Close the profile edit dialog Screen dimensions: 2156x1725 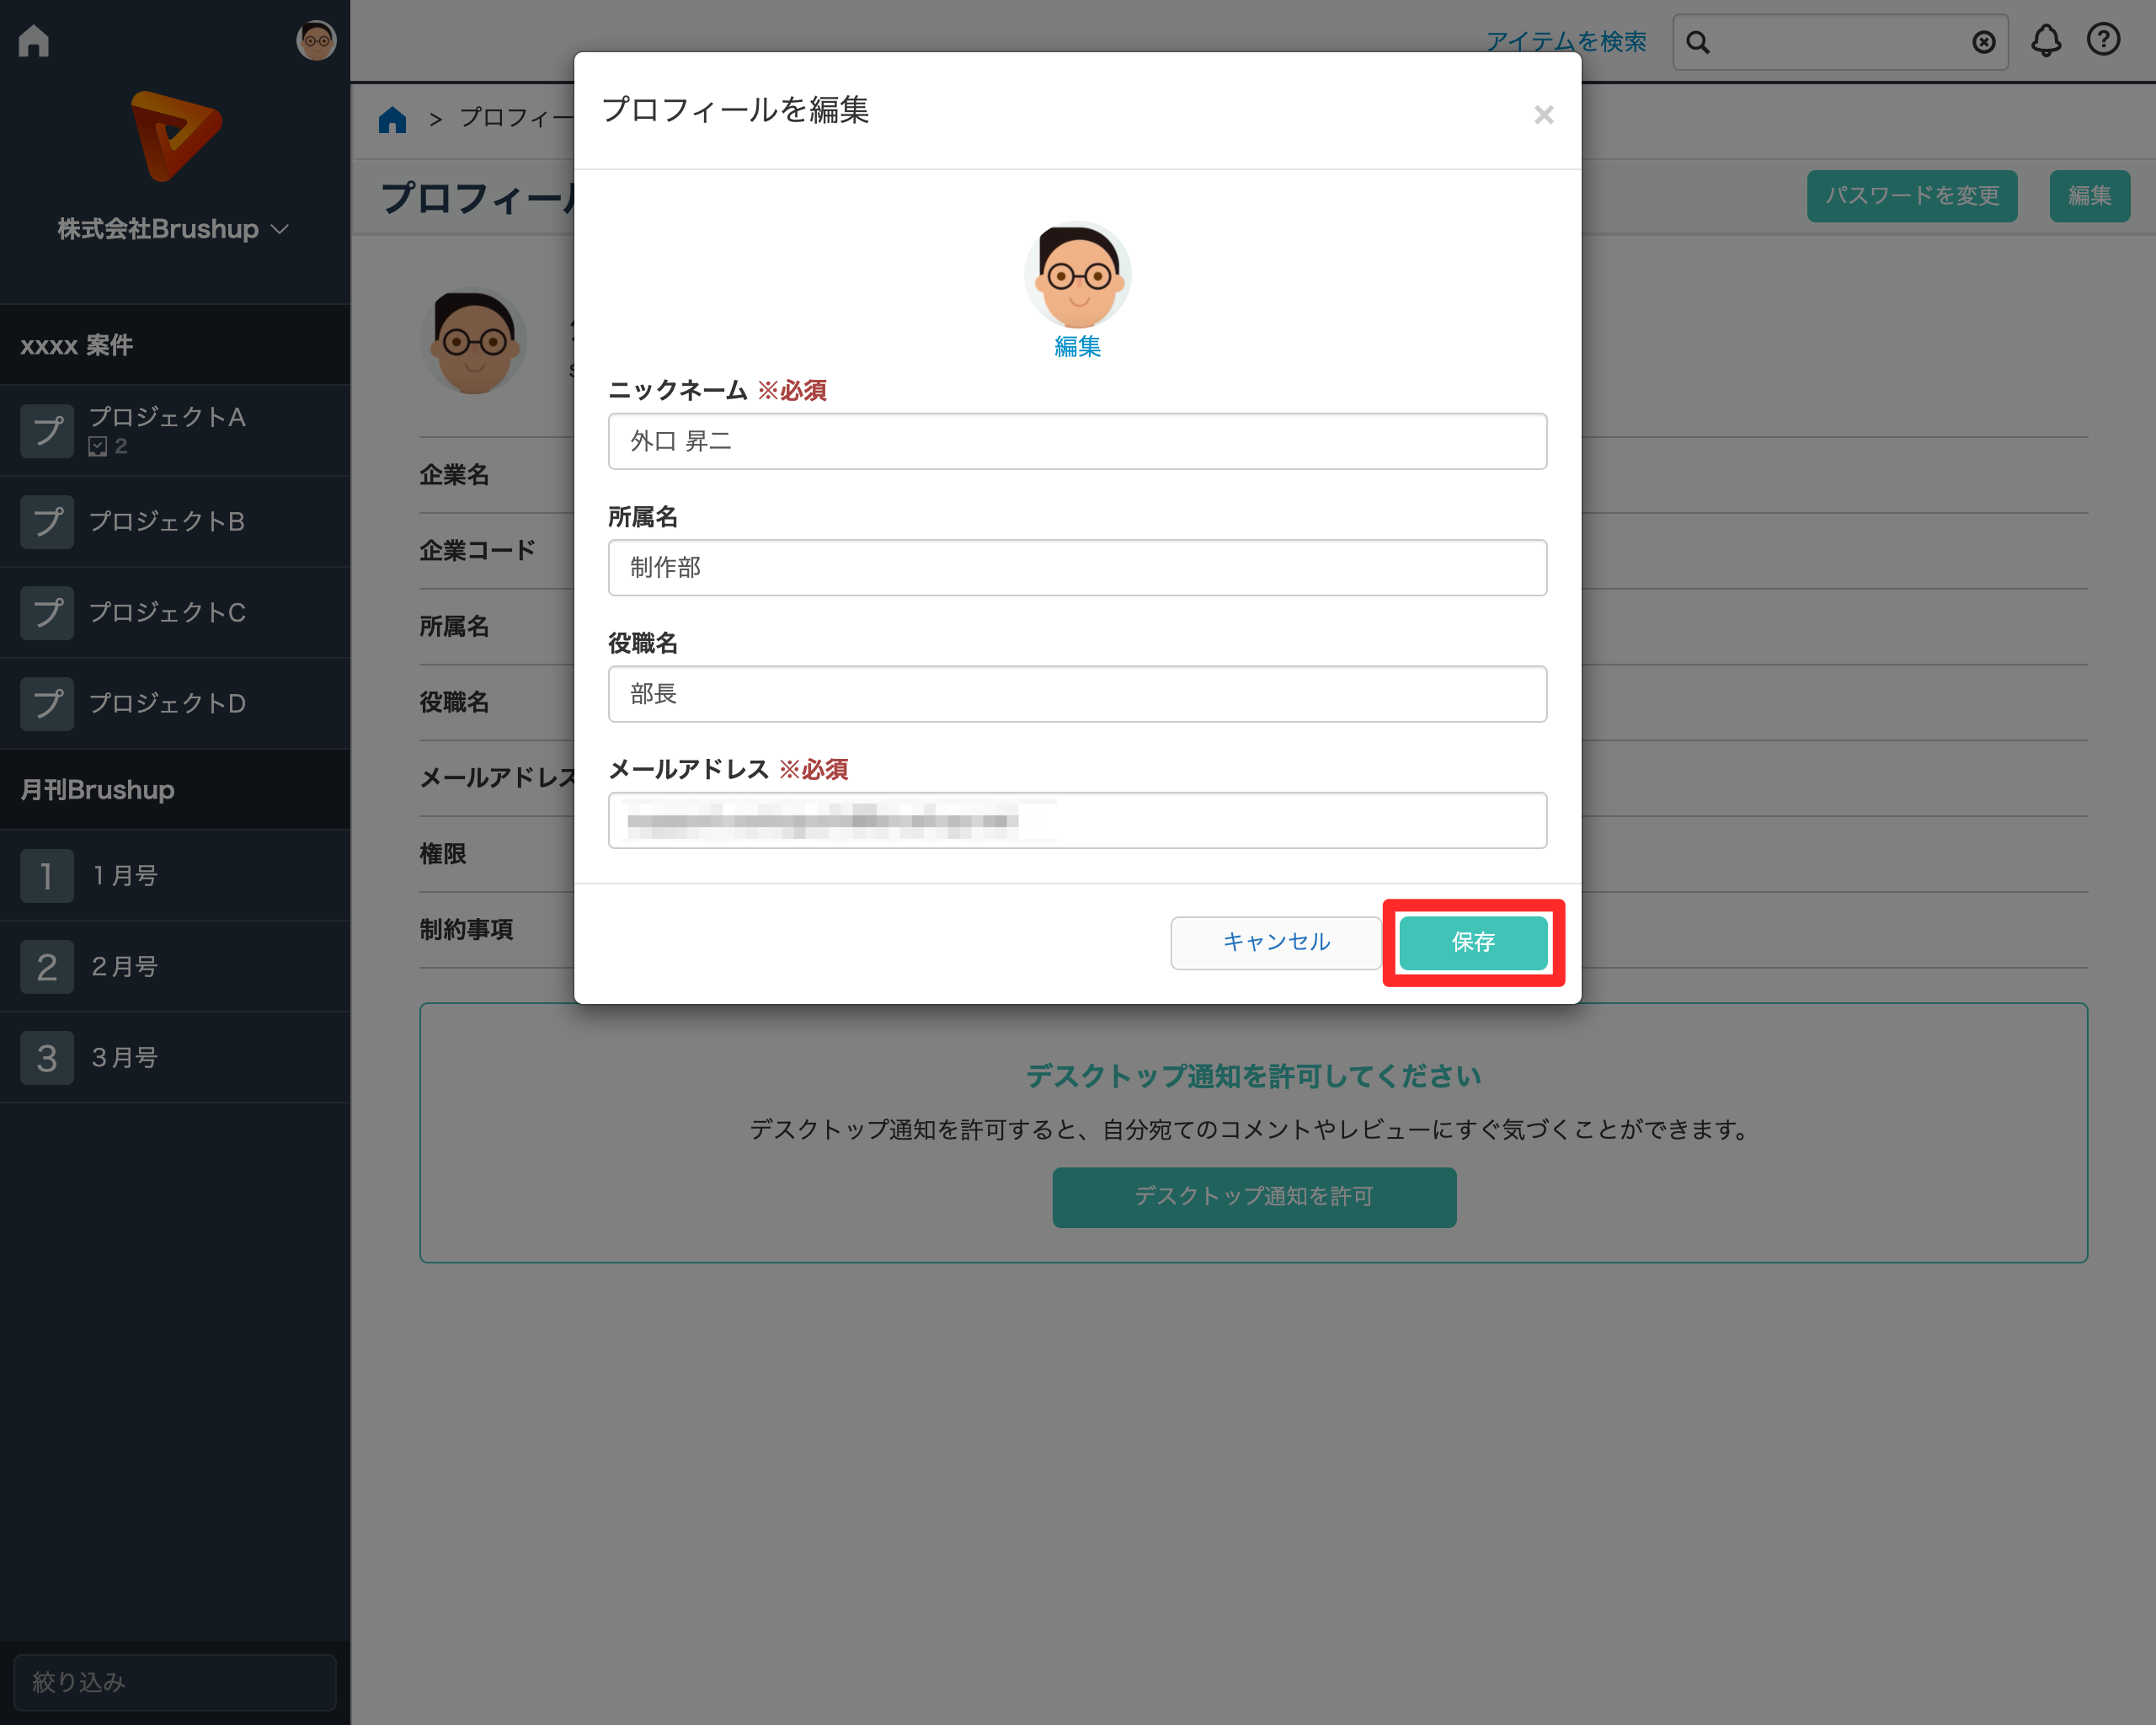click(x=1543, y=115)
